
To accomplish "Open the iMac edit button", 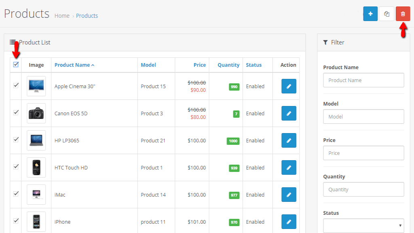I will (289, 195).
